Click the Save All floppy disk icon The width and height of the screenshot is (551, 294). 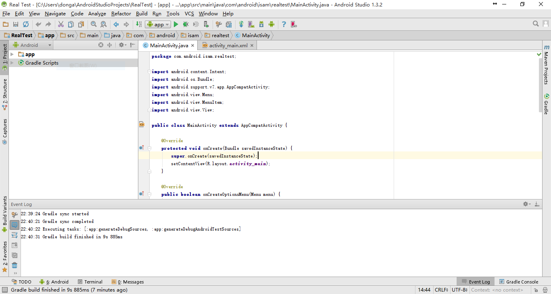point(16,25)
